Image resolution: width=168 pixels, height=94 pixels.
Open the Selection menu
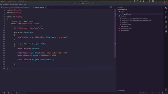[x=7, y=5]
